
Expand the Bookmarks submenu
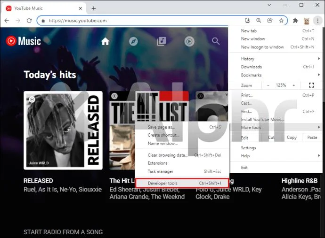[276, 75]
